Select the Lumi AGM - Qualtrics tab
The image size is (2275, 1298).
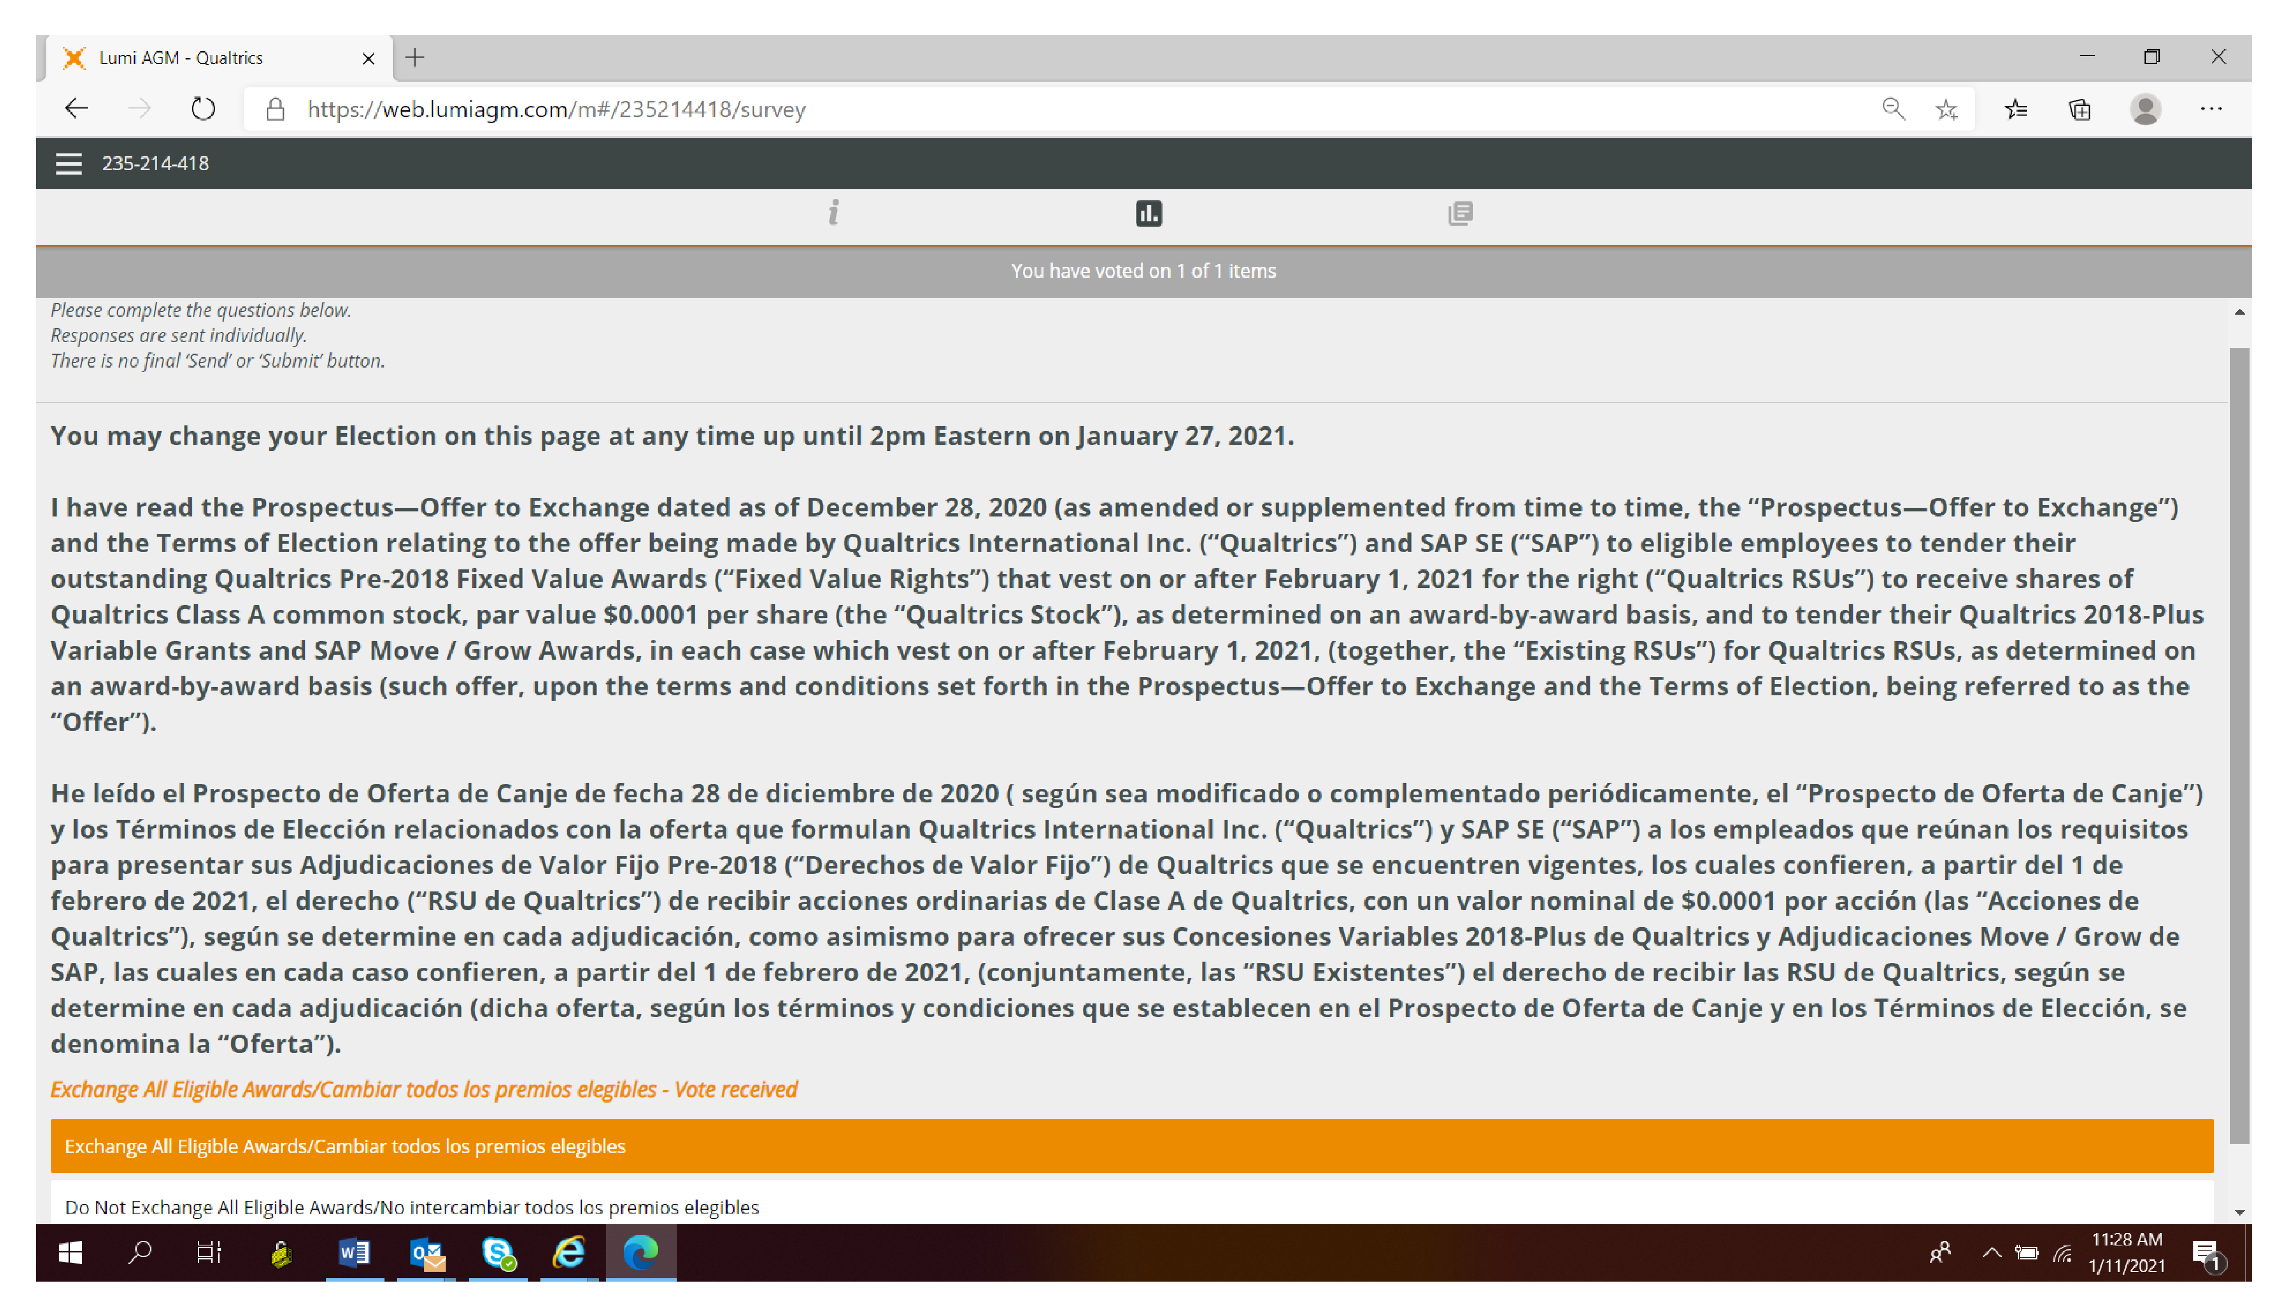(x=214, y=58)
